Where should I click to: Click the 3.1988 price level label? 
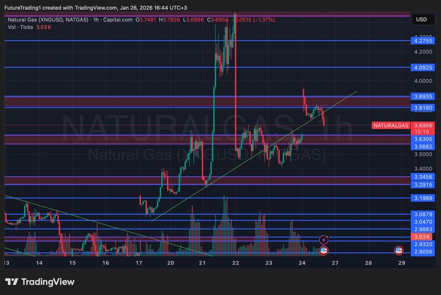[424, 198]
